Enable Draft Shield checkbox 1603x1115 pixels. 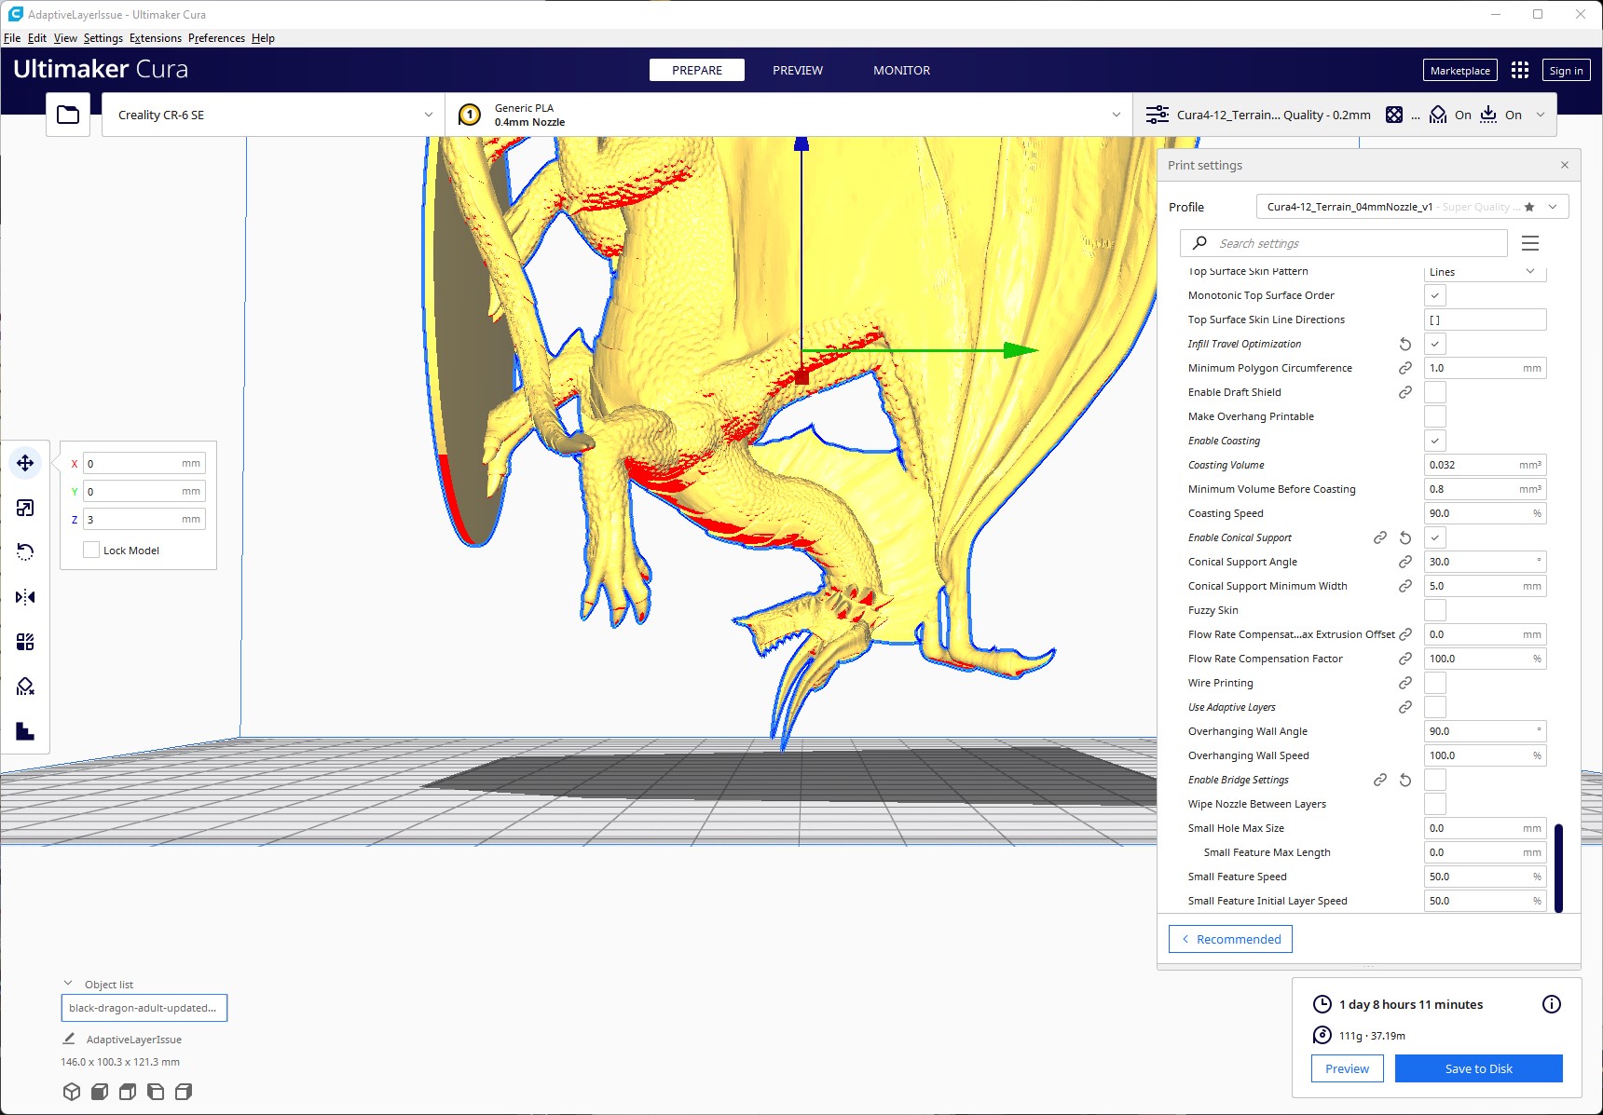coord(1435,392)
